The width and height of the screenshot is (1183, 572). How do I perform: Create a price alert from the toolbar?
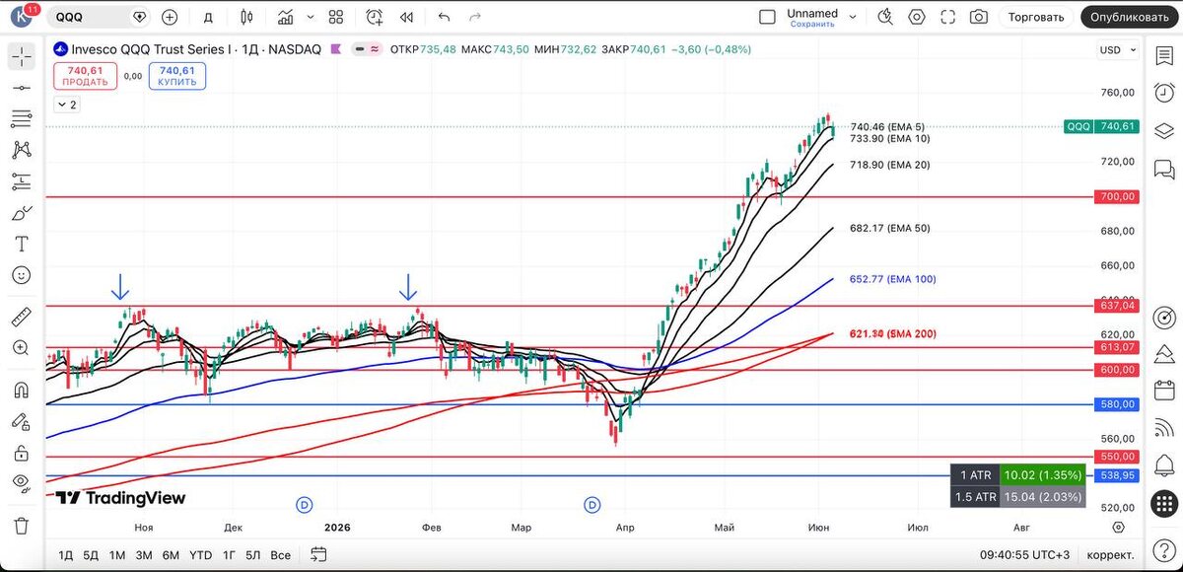point(375,17)
